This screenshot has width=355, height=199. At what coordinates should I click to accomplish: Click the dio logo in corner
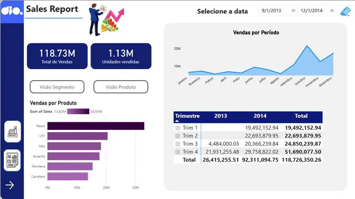coord(12,11)
